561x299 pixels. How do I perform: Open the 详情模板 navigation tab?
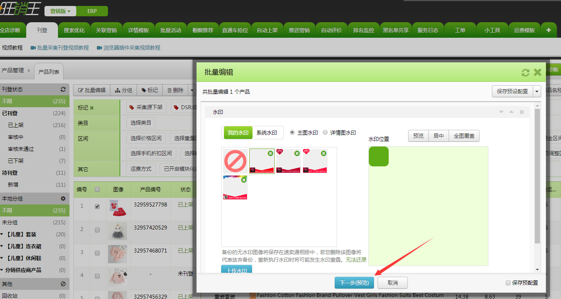tap(139, 30)
